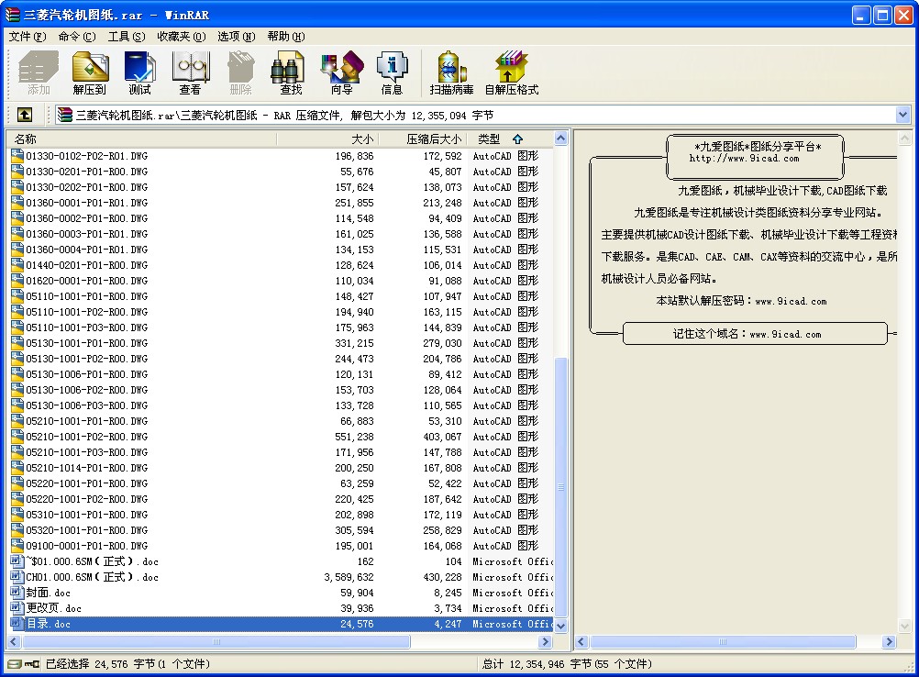
Task: Run the 测试 (Test) archive tool
Action: coord(139,72)
